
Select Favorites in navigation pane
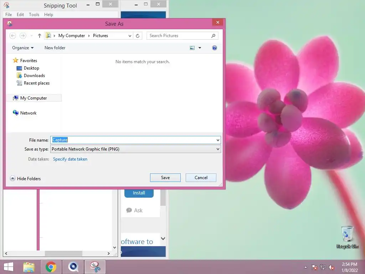tap(25, 60)
